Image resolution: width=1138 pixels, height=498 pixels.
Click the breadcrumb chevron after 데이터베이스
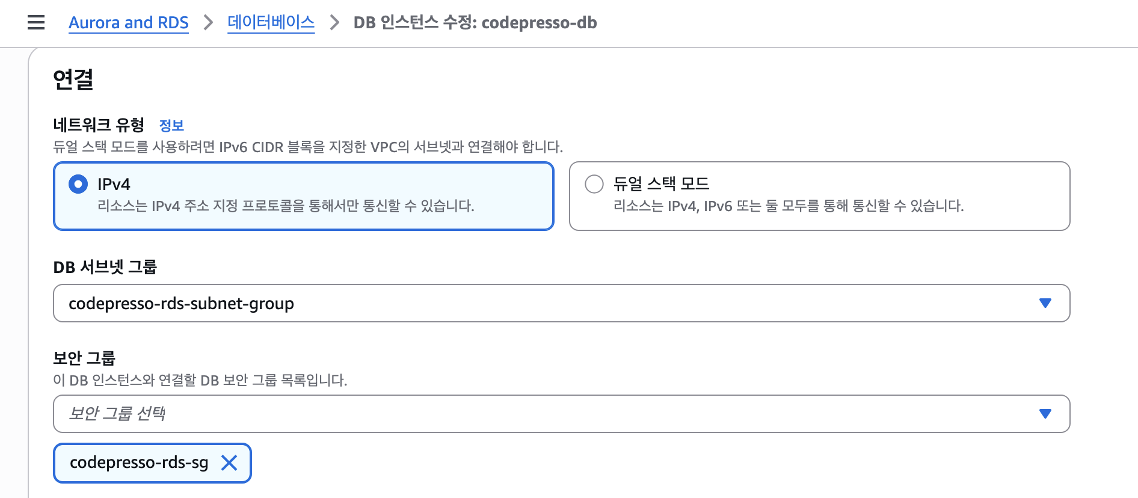click(x=334, y=23)
